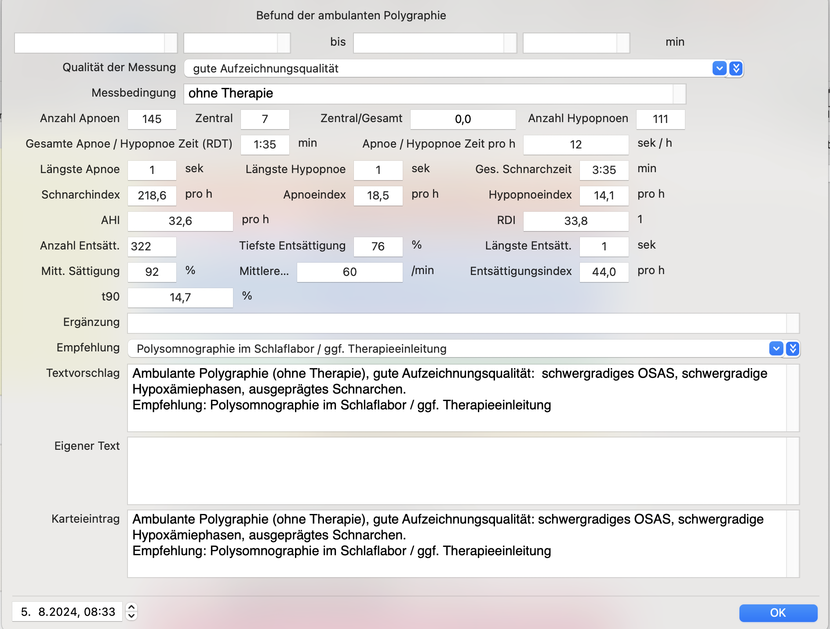830x629 pixels.
Task: Click the Schnarchindex field showing 218,6
Action: point(152,195)
